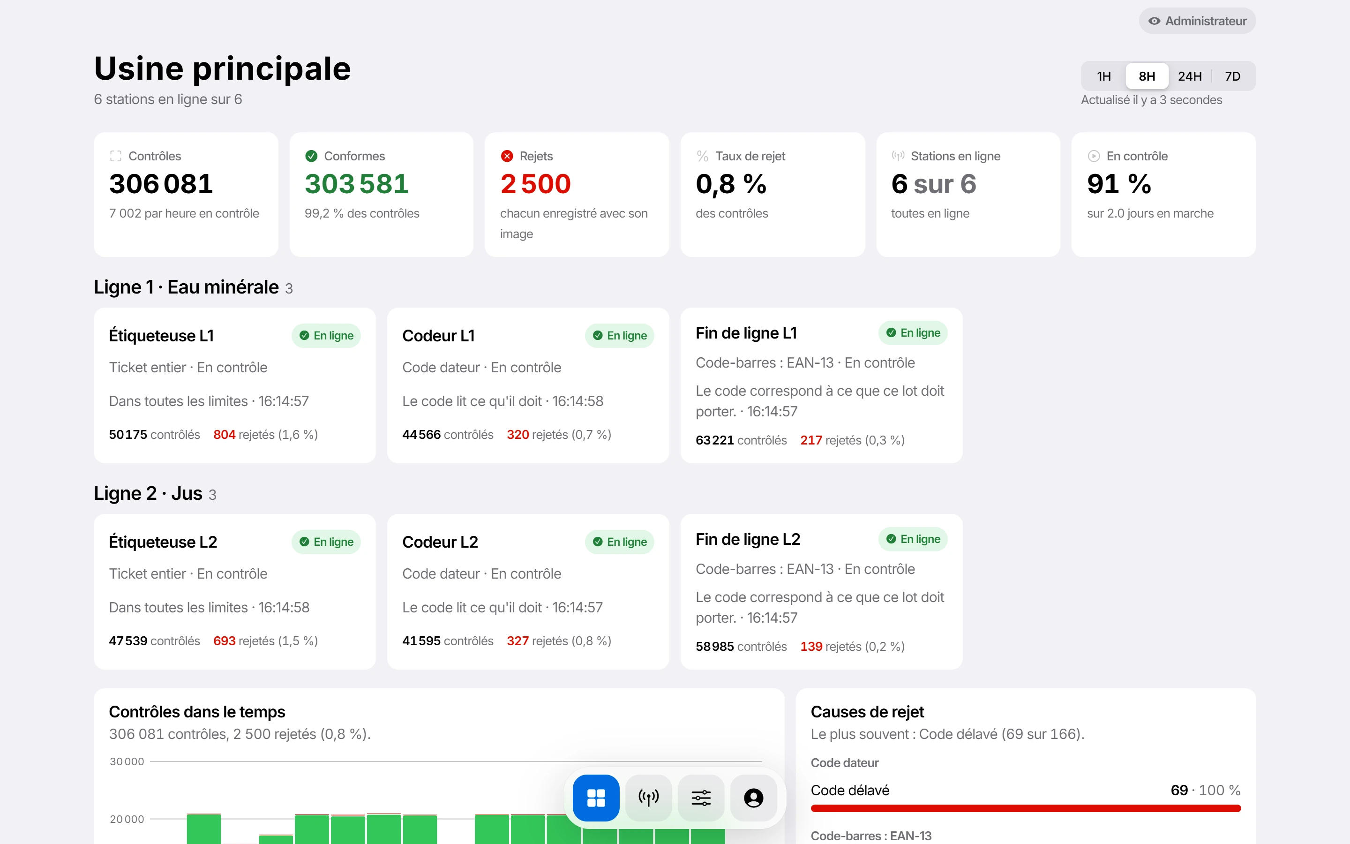
Task: Click the En ligne badge on Étiqueteuse L1
Action: 326,335
